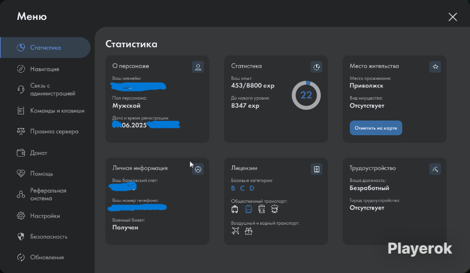The image size is (470, 273).
Task: Click the level 22 progress ring
Action: [x=306, y=95]
